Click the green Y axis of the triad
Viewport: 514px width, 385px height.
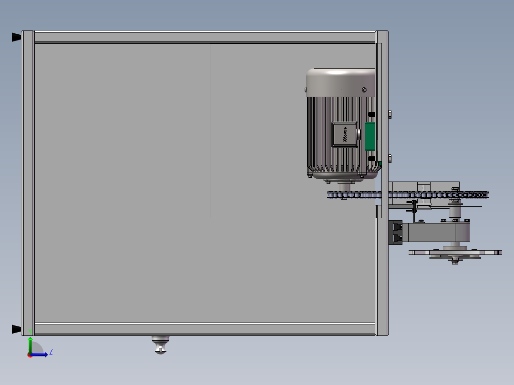click(30, 345)
